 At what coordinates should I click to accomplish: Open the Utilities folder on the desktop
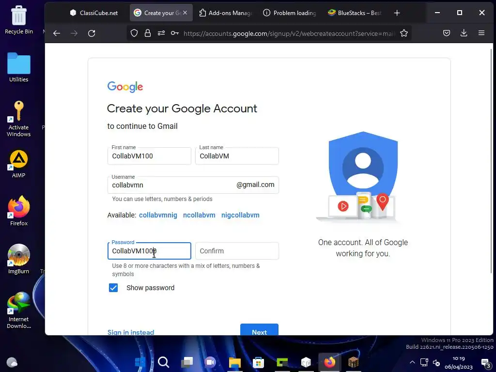[19, 67]
